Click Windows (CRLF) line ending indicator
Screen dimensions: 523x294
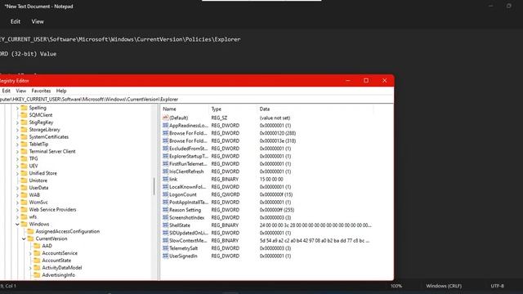(444, 286)
